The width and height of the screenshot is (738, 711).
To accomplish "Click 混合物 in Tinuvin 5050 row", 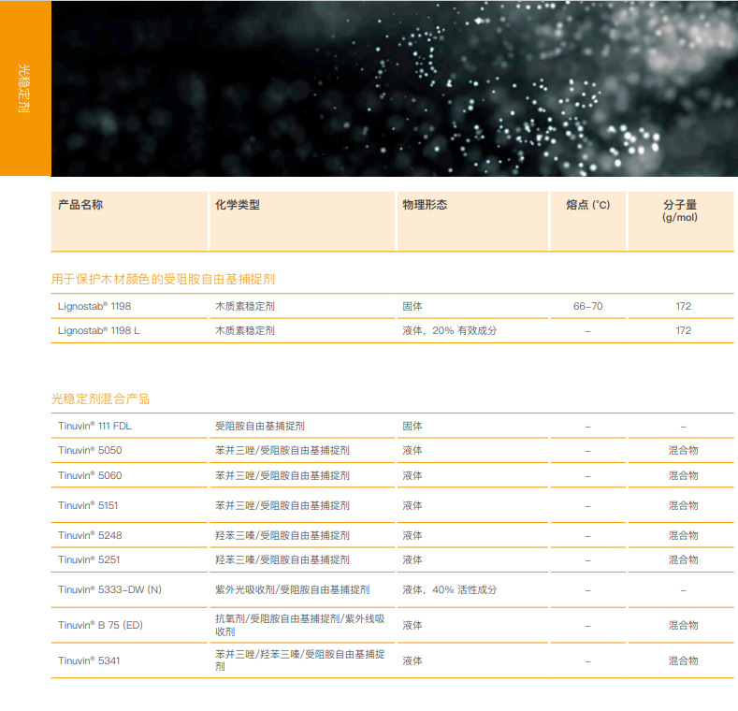I will click(684, 451).
